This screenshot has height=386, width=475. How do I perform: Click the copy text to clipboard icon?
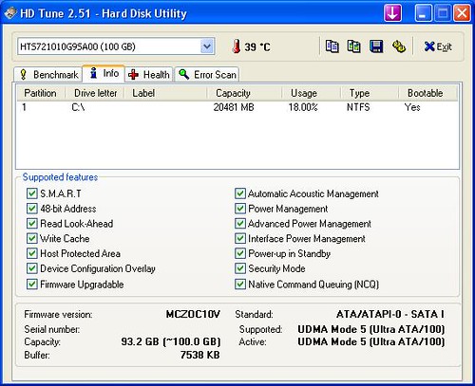click(332, 46)
